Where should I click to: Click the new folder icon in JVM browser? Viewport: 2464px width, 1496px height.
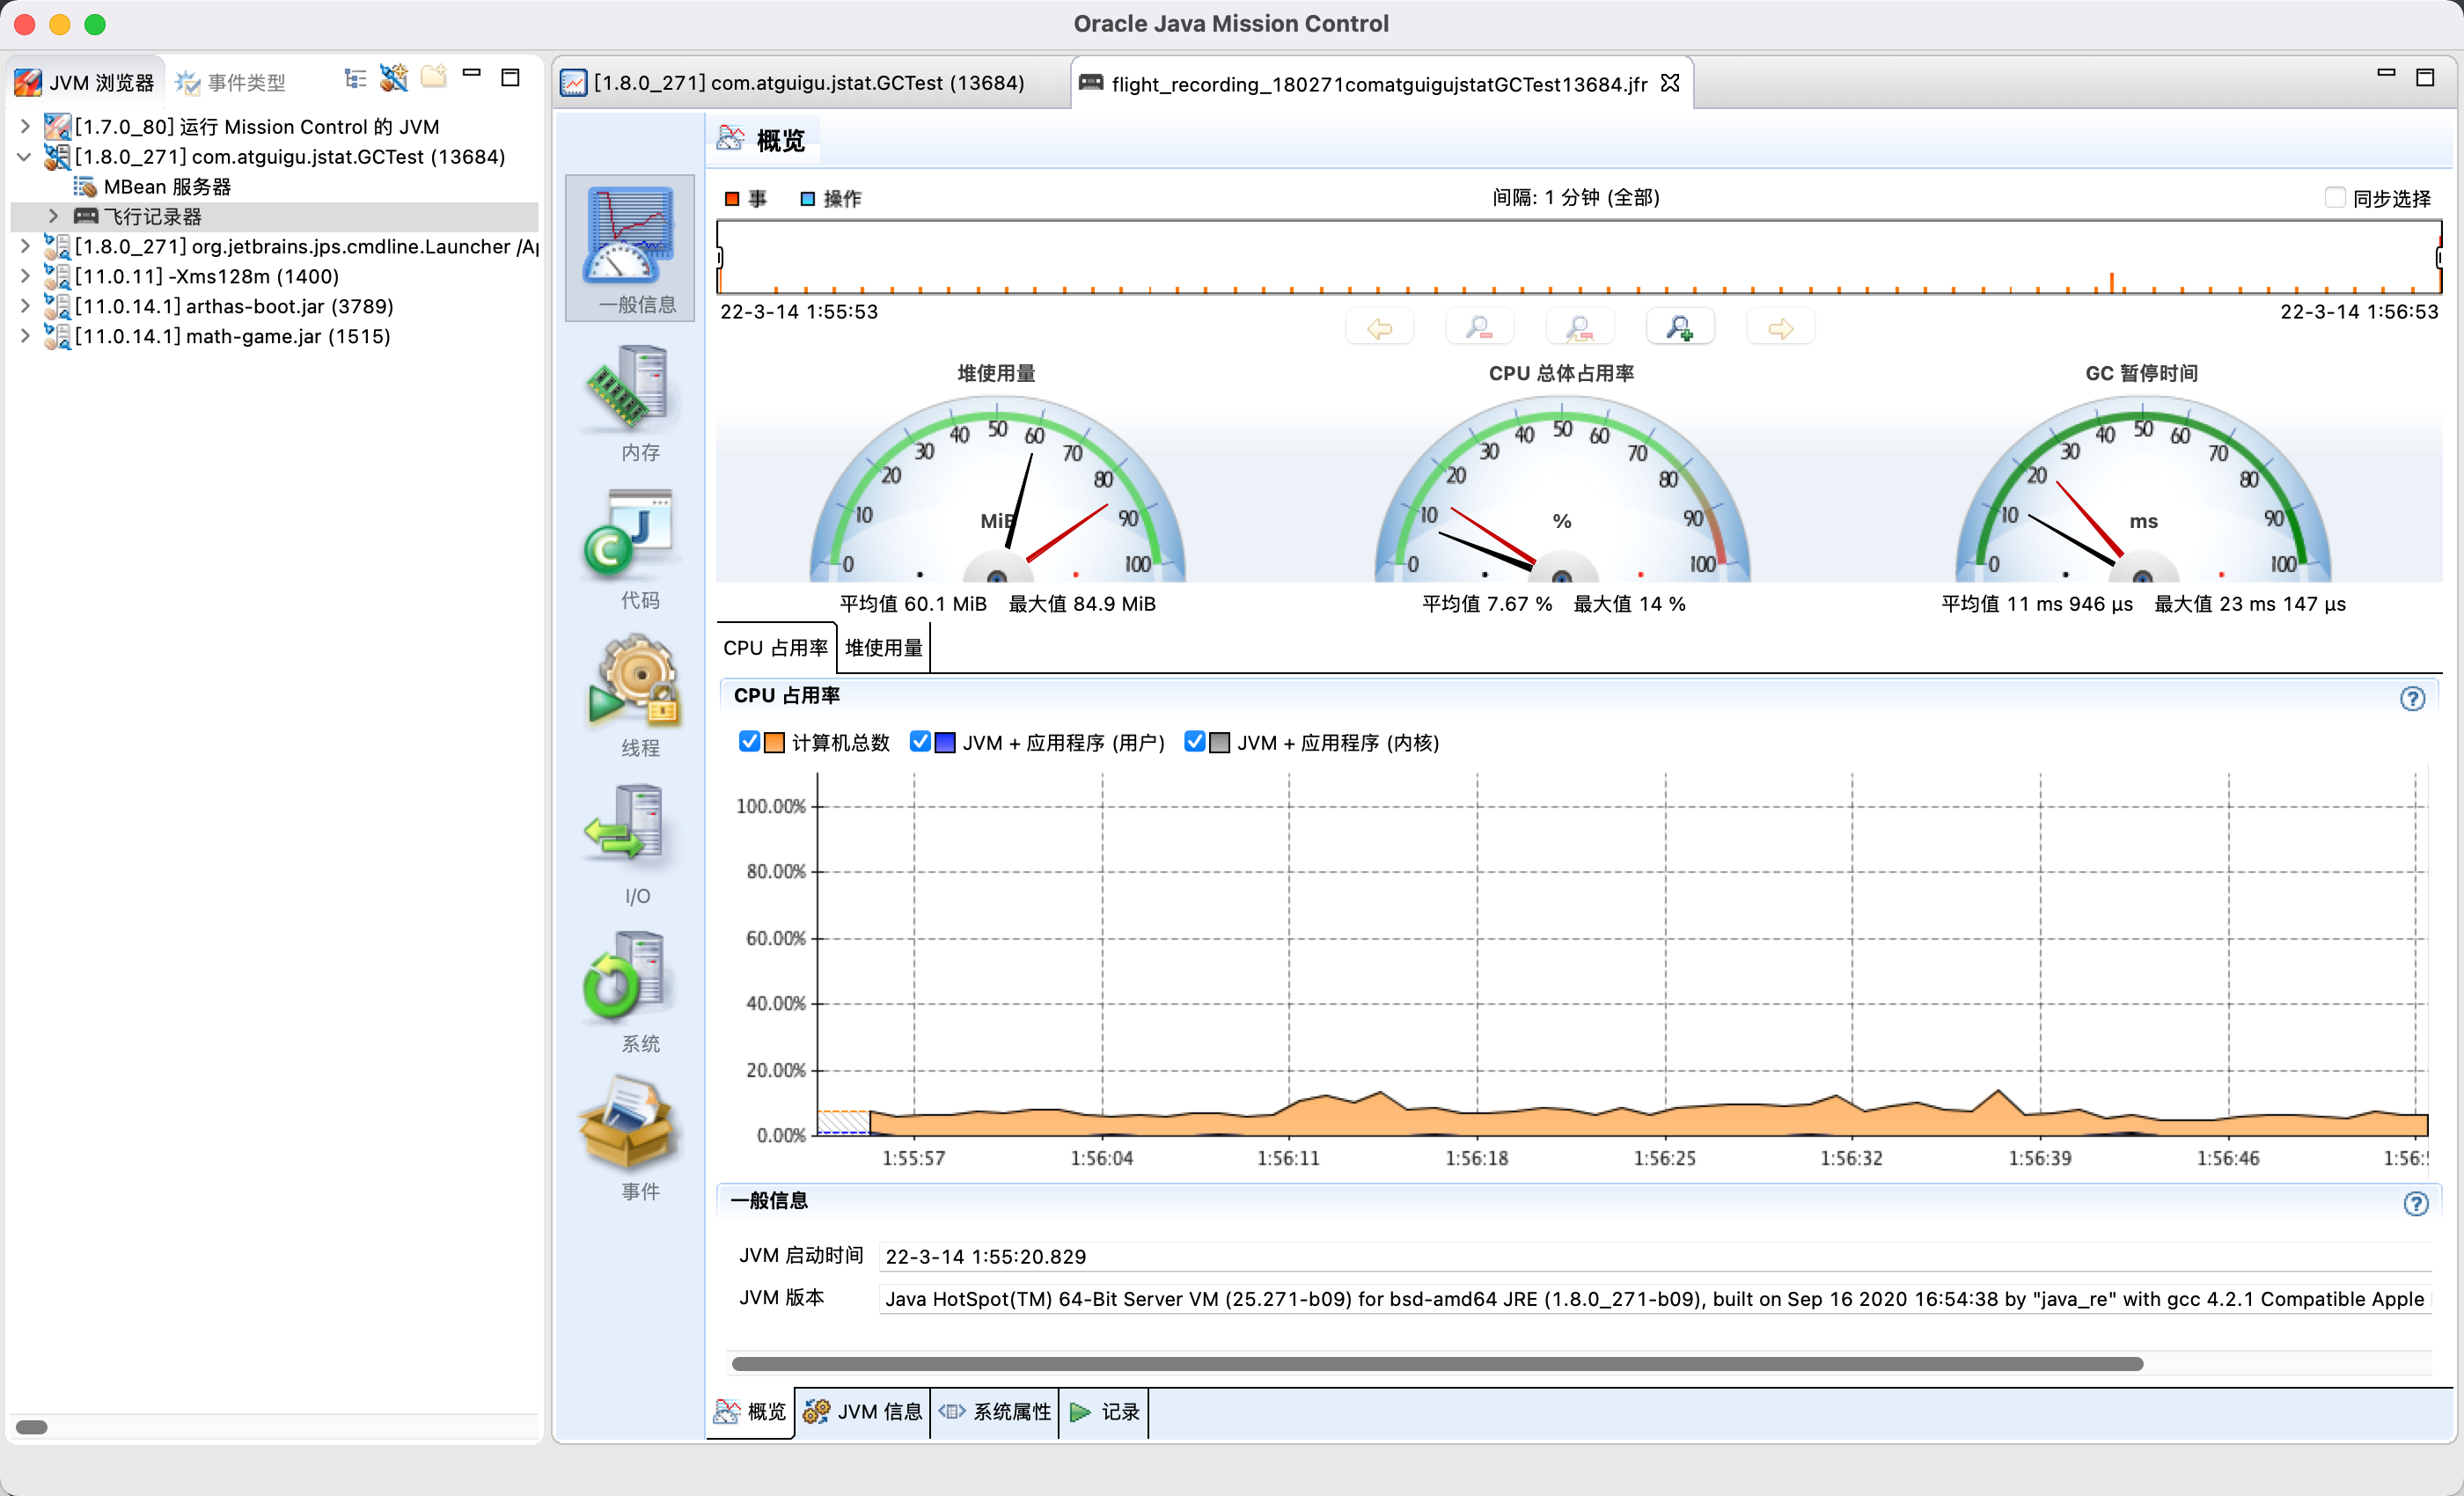coord(433,77)
